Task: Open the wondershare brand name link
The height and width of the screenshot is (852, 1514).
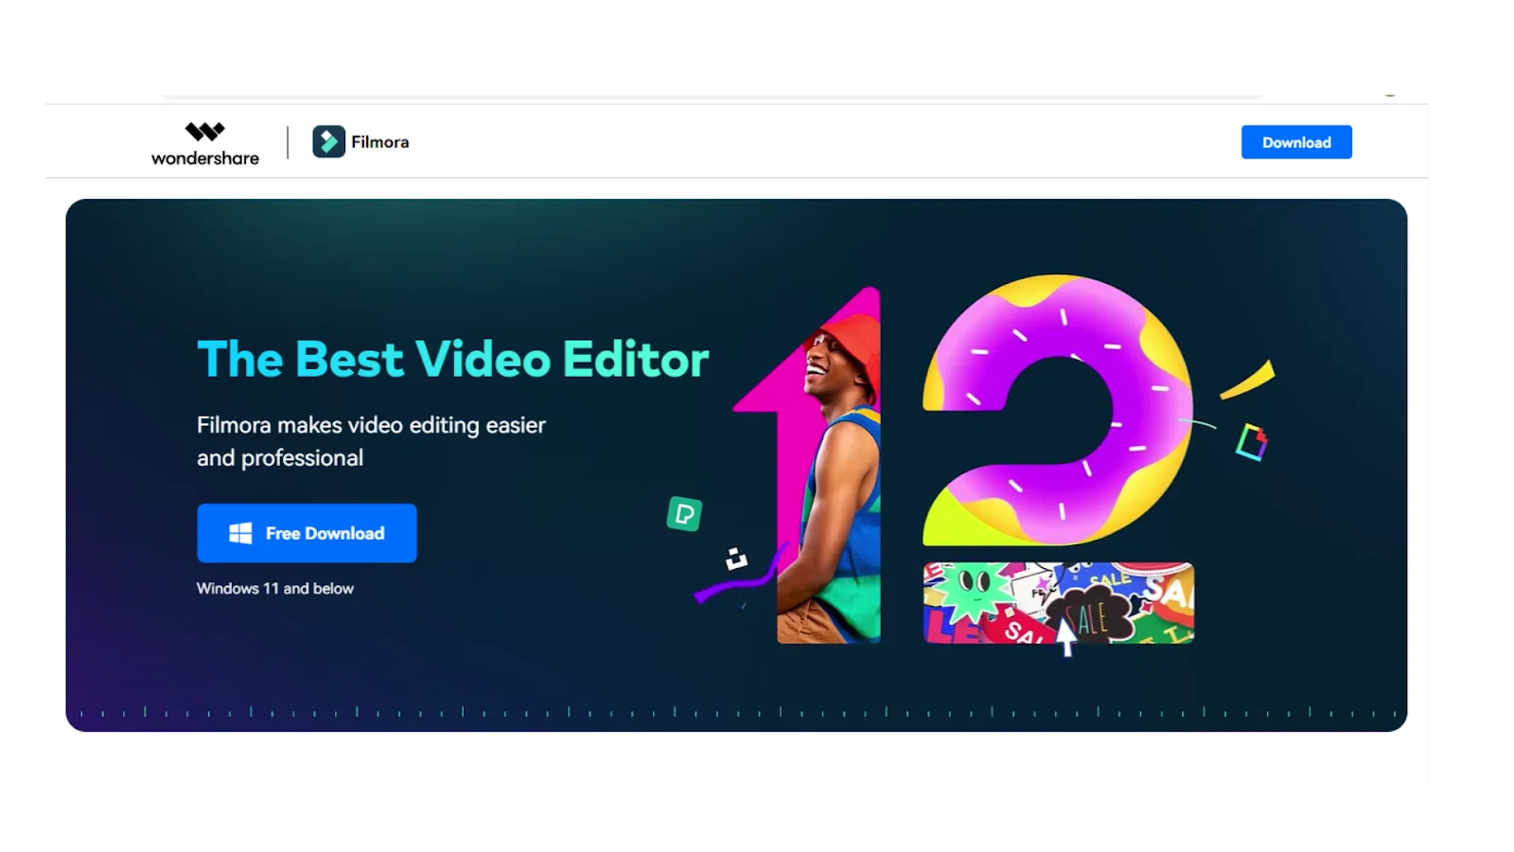Action: point(205,158)
